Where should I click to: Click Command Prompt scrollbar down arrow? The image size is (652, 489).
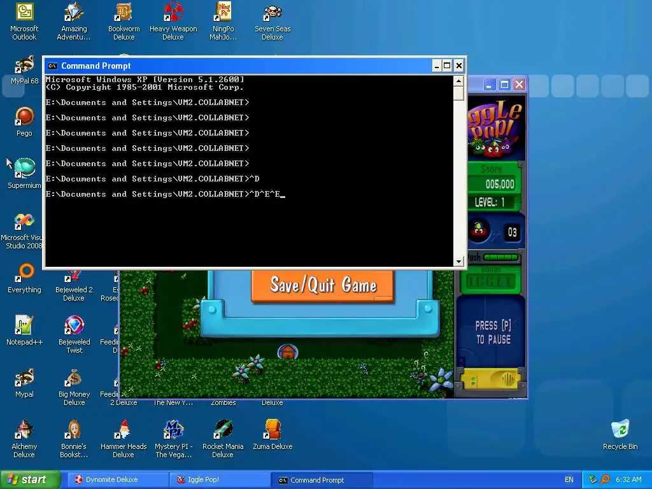click(x=458, y=261)
